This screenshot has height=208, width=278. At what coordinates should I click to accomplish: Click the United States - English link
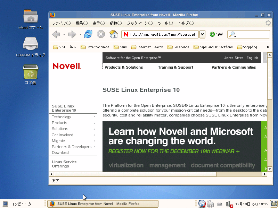240,58
